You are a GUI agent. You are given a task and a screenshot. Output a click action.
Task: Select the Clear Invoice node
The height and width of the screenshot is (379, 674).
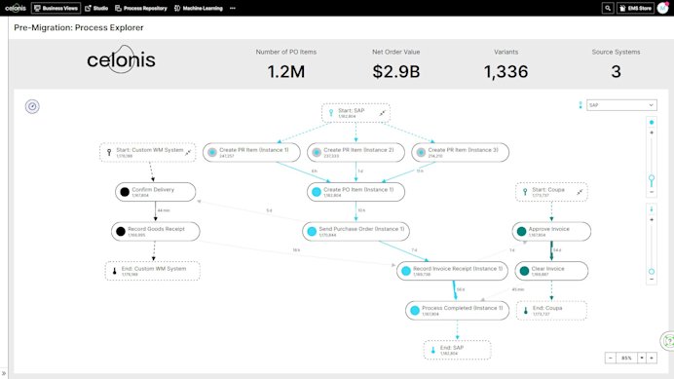[x=551, y=271]
